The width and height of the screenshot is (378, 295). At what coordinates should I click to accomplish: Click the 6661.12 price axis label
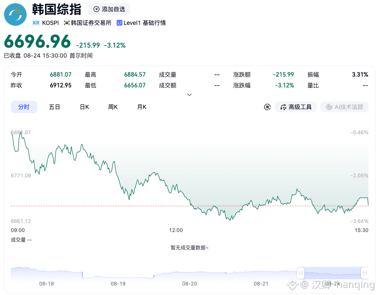coord(21,221)
